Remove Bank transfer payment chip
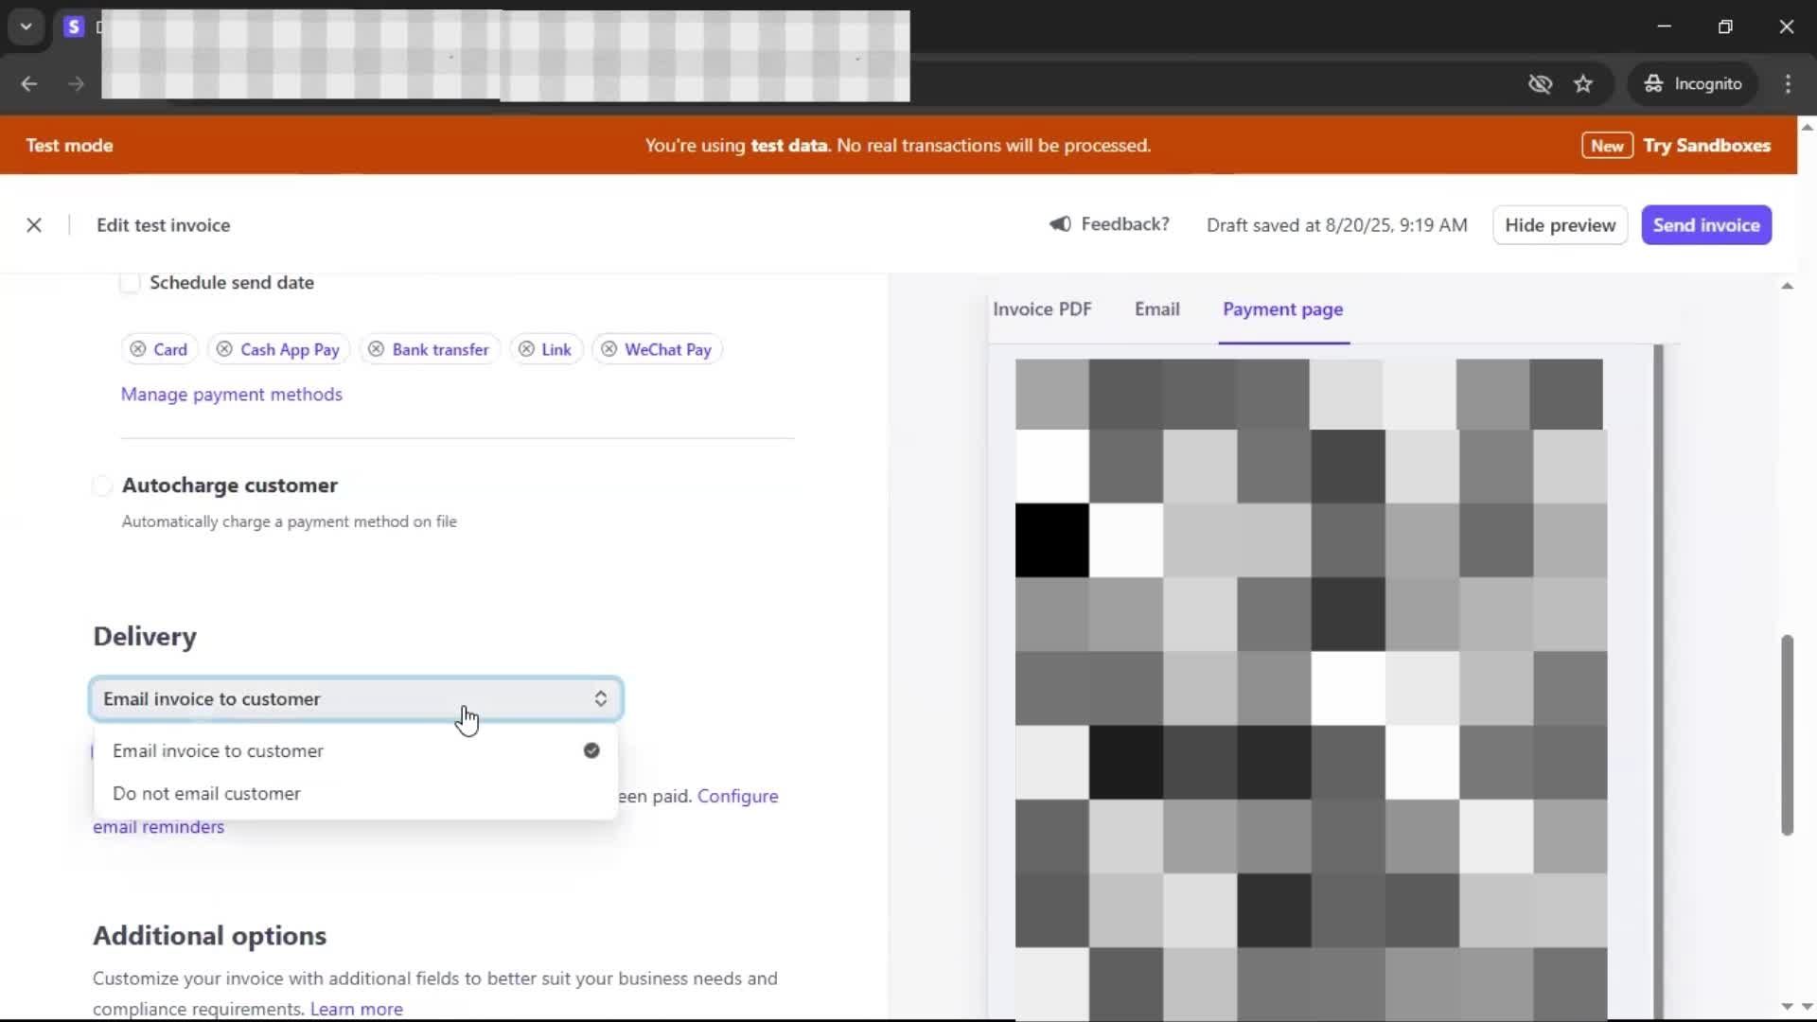This screenshot has width=1817, height=1022. tap(376, 349)
